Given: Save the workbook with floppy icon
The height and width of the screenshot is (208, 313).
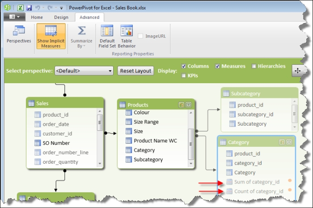Looking at the screenshot, I should click(x=29, y=8).
